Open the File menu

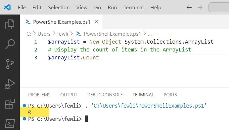(x=22, y=8)
